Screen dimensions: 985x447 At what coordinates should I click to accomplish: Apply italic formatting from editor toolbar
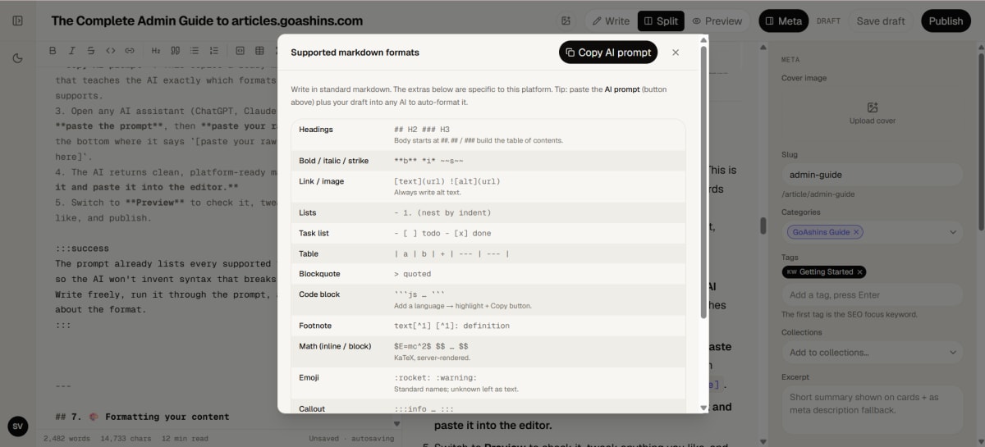pos(72,51)
